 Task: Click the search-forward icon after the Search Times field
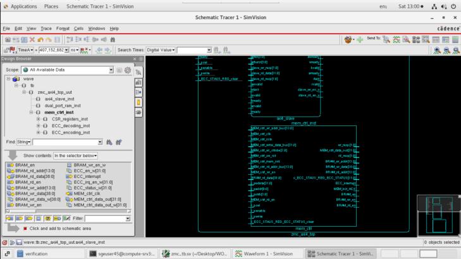tap(226, 50)
